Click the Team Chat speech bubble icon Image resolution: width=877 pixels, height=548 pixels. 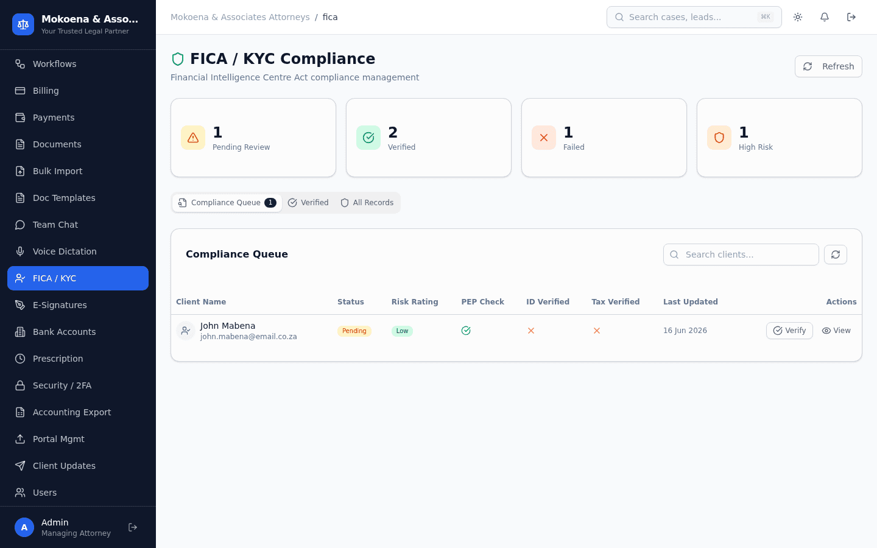20,225
